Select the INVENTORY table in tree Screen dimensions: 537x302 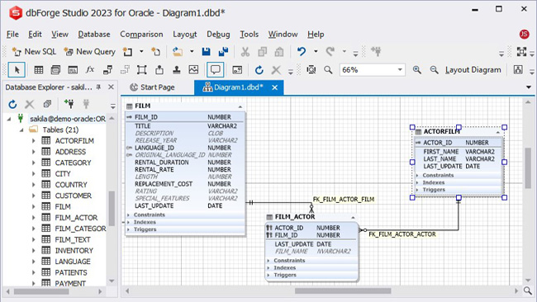point(74,250)
